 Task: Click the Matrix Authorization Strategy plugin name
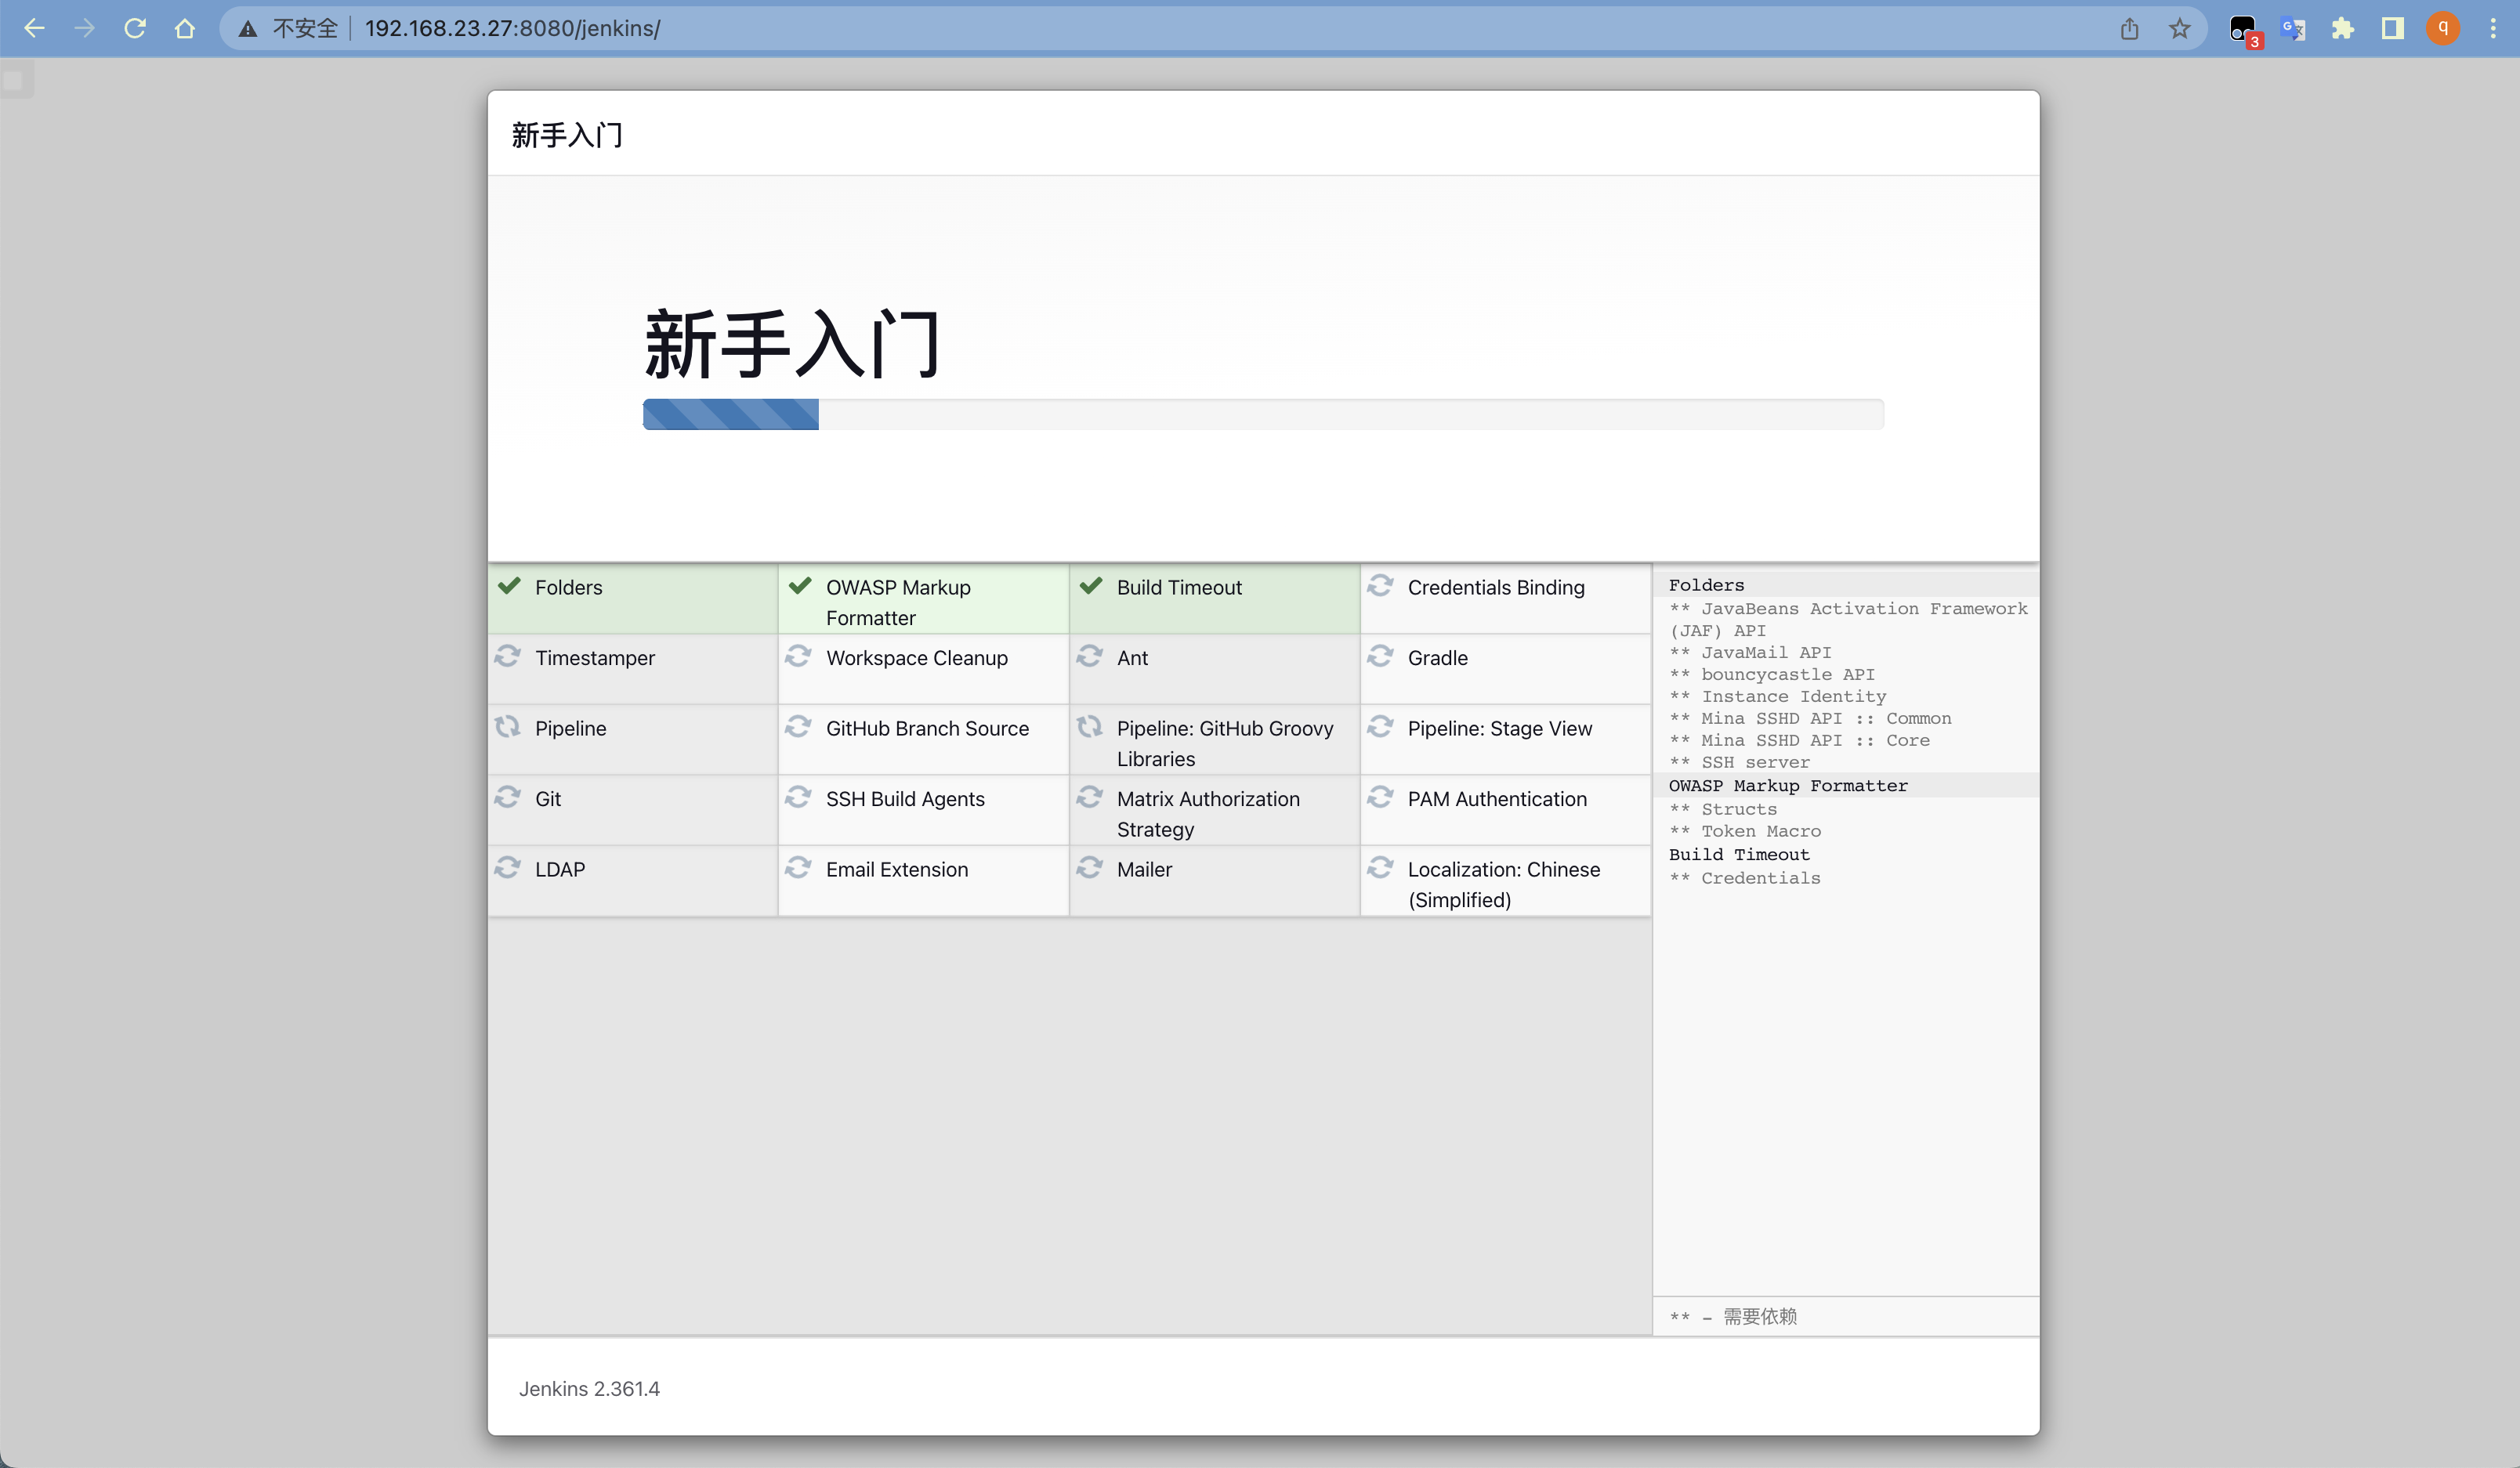pyautogui.click(x=1208, y=814)
